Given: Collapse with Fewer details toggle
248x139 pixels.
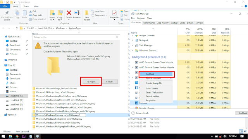Looking at the screenshot, I should click(140, 113).
